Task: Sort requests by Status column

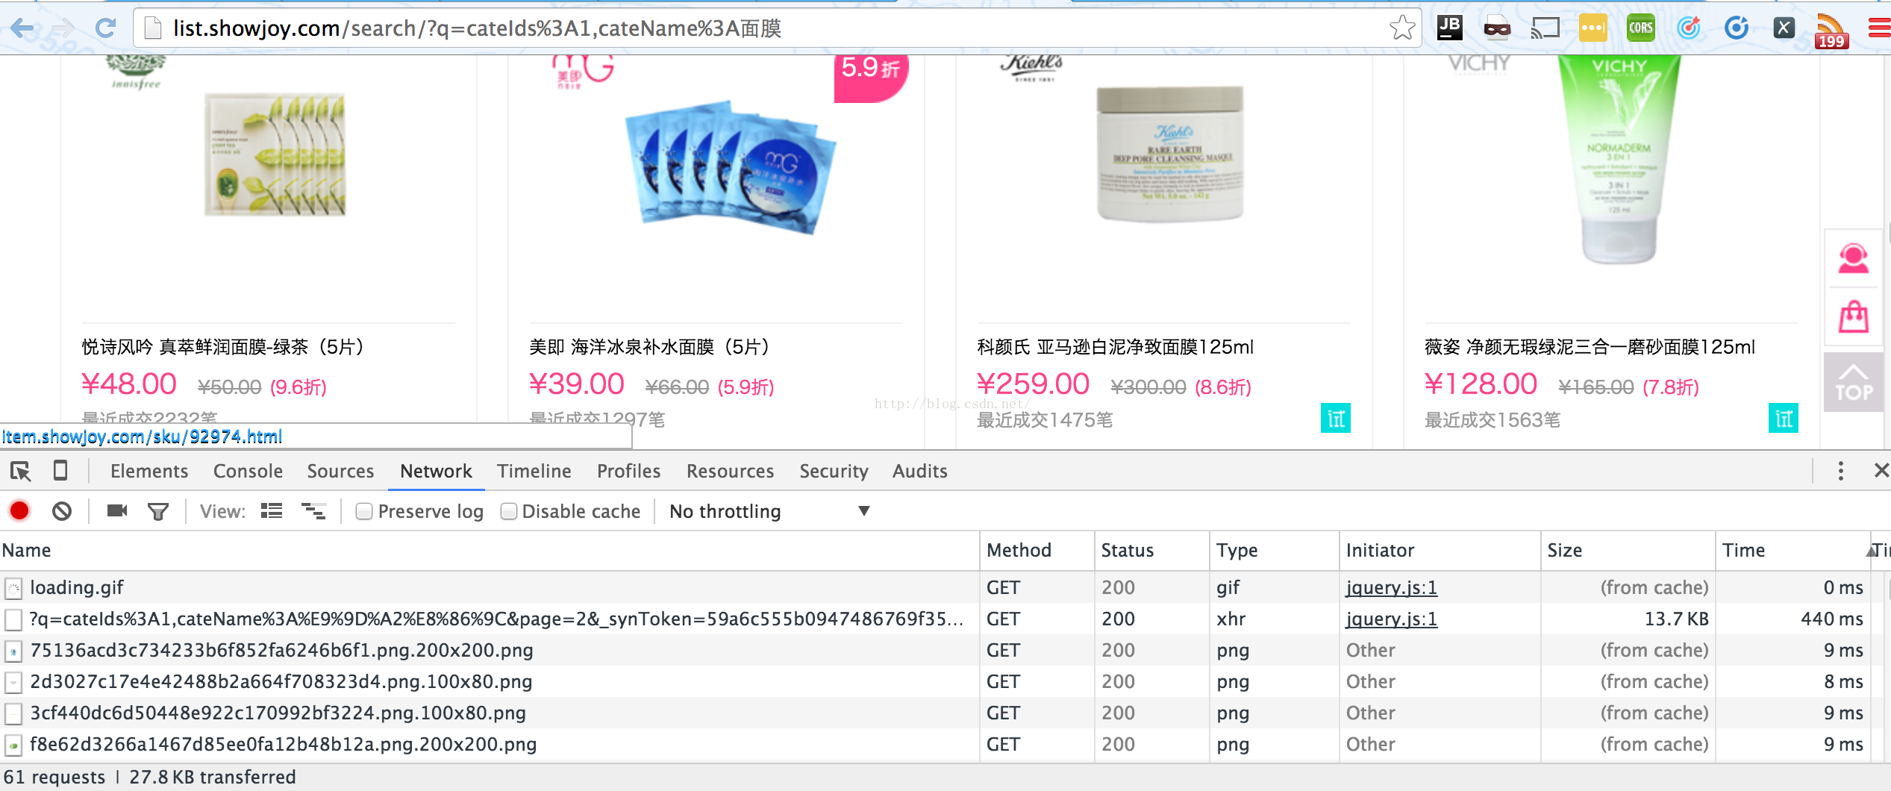Action: click(1152, 551)
